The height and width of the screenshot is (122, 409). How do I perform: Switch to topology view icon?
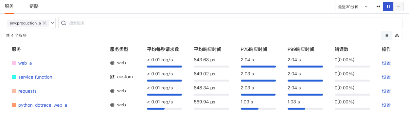point(397,36)
